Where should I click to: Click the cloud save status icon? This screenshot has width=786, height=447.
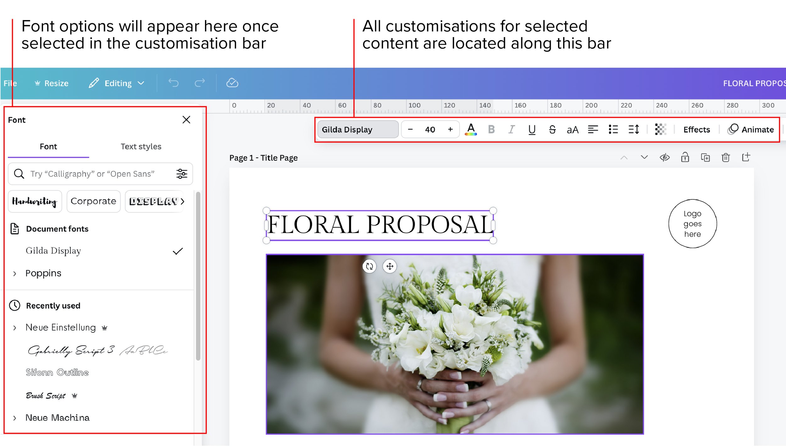pyautogui.click(x=232, y=83)
